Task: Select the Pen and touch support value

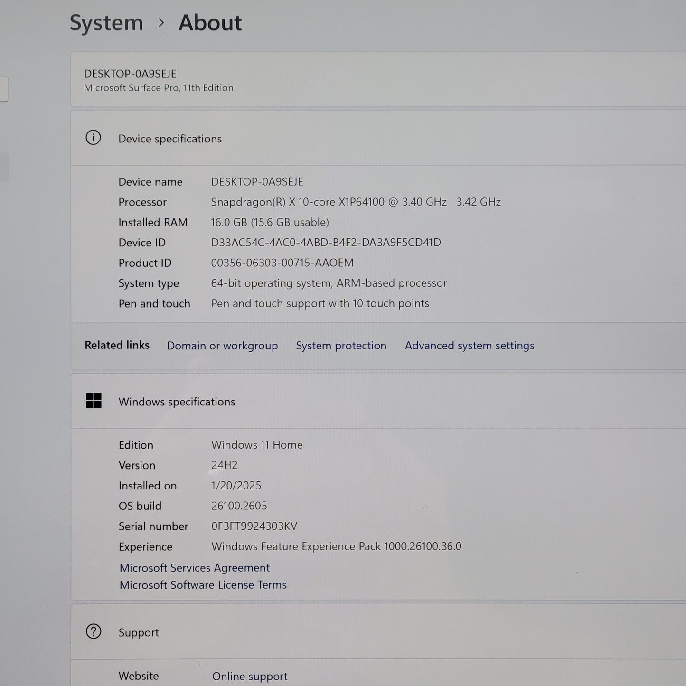Action: pos(320,303)
